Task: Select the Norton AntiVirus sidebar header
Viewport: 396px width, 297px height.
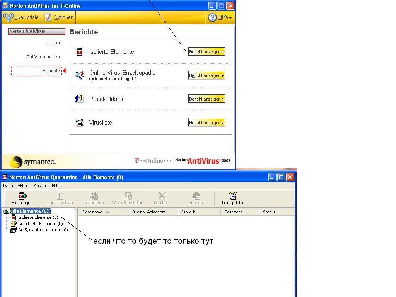Action: pyautogui.click(x=37, y=31)
